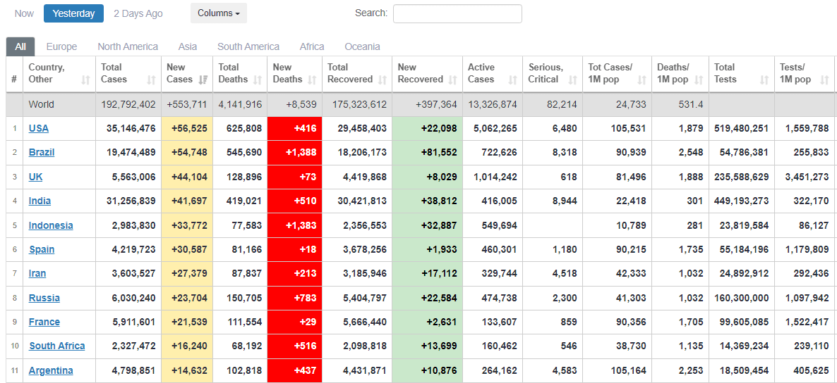Click the New Cases sort icon

click(203, 80)
